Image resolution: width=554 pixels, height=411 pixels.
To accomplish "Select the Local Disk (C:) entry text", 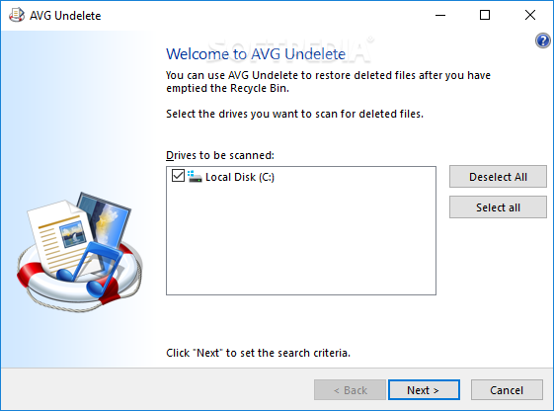I will [x=240, y=177].
